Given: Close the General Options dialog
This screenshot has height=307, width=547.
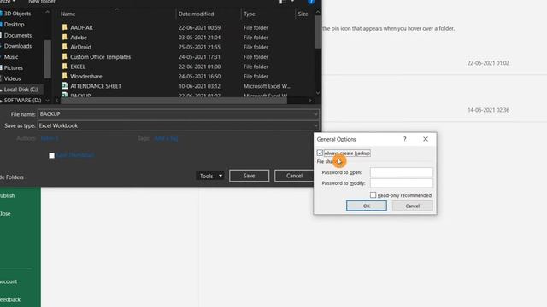Looking at the screenshot, I should [x=426, y=139].
